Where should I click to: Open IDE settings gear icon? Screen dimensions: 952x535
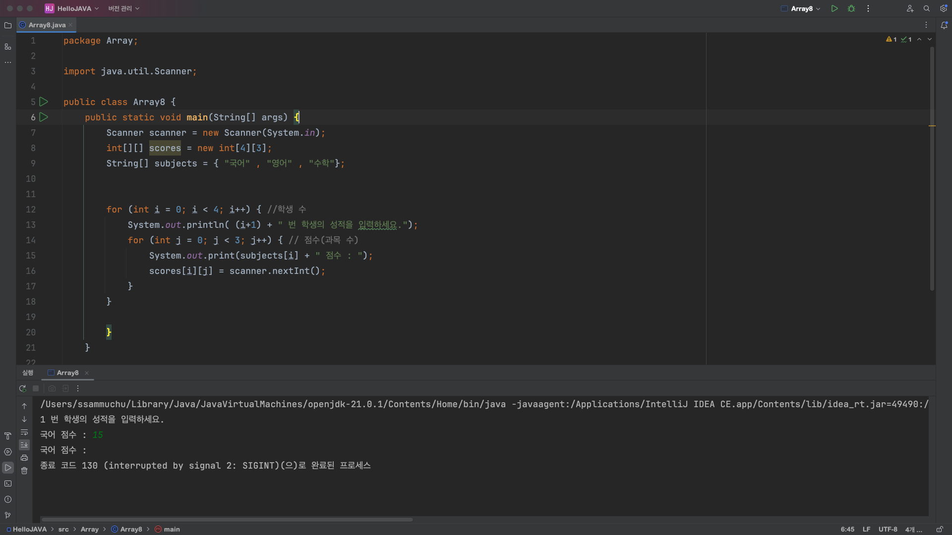tap(943, 8)
